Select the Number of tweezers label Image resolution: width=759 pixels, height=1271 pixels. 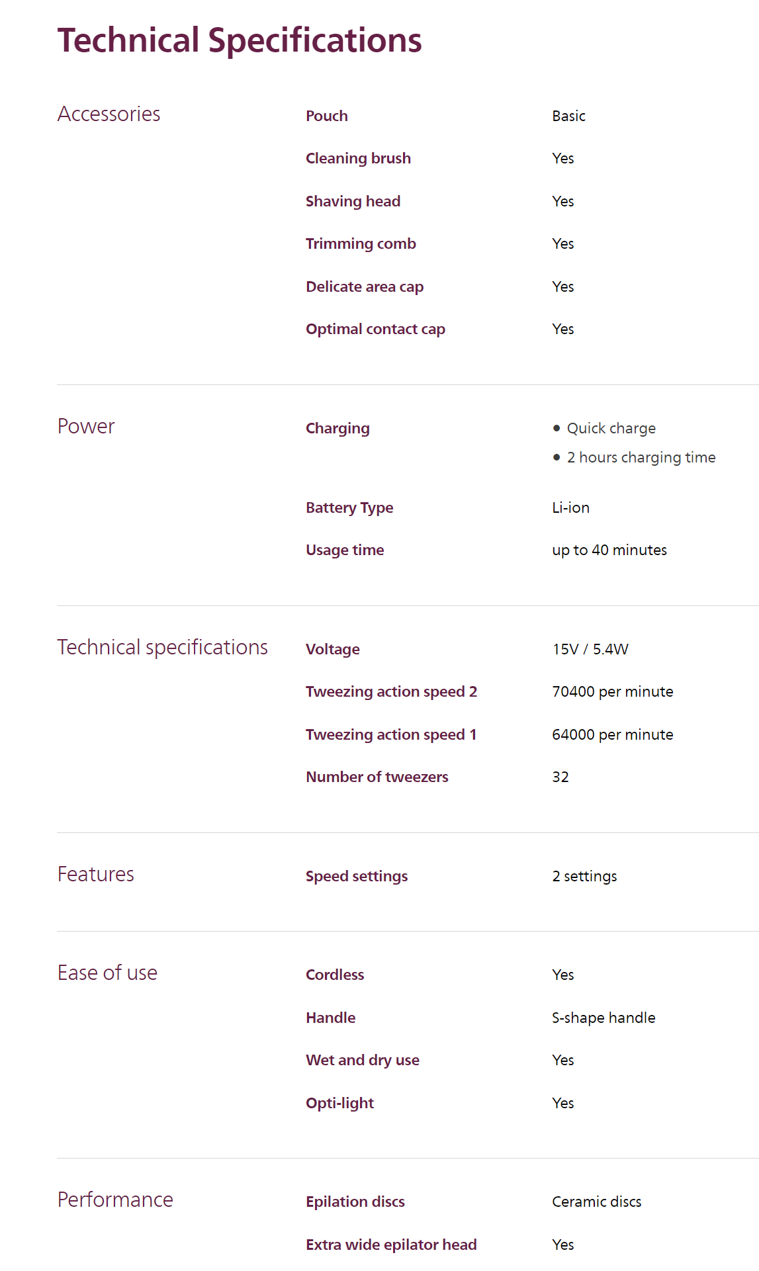click(377, 777)
